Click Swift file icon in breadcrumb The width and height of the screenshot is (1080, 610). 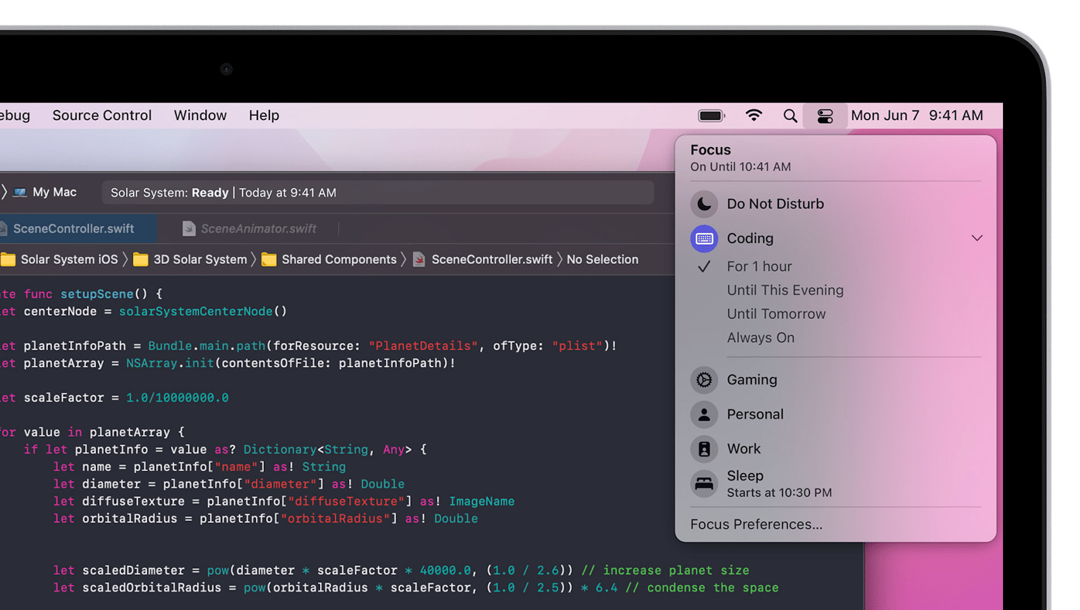(x=419, y=260)
